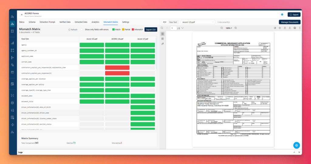
Task: Open the attachments paperclip icon
Action: pos(163,44)
